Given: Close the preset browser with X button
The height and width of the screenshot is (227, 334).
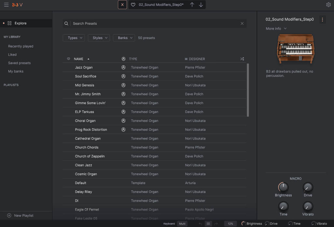Looking at the screenshot, I should 122,5.
